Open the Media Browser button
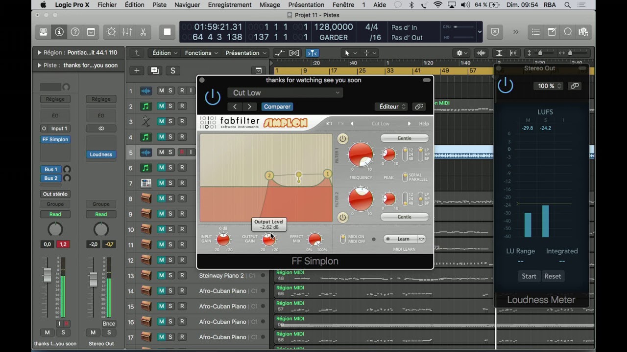Viewport: 627px width, 352px height. [583, 32]
